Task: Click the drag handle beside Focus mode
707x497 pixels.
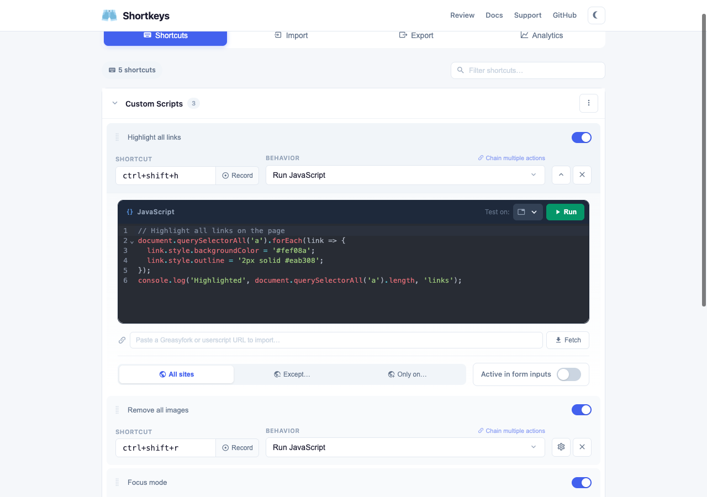Action: tap(117, 482)
